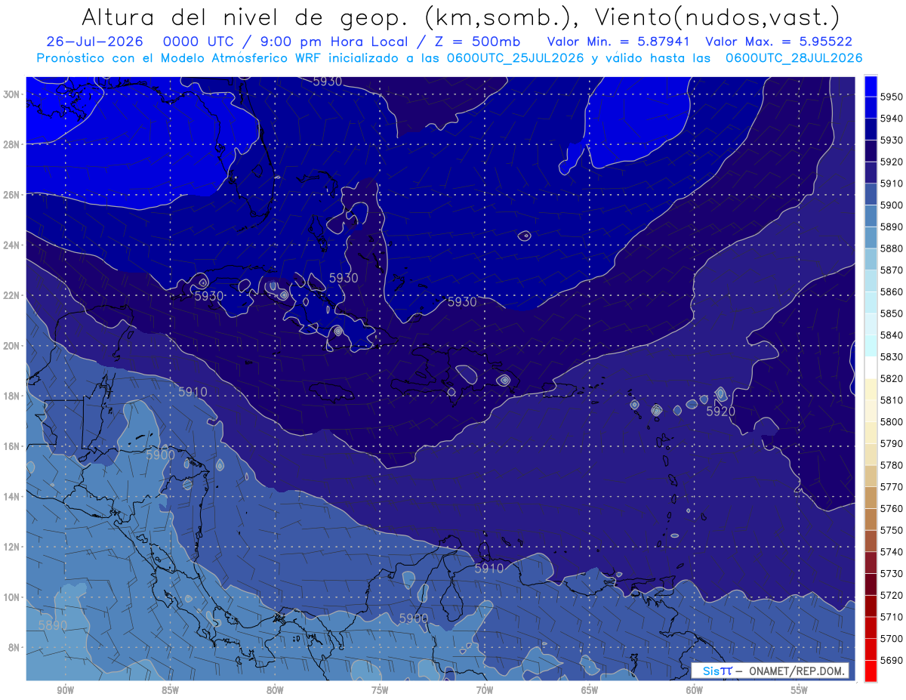
Task: Click the 5700 colorbar value
Action: [892, 638]
